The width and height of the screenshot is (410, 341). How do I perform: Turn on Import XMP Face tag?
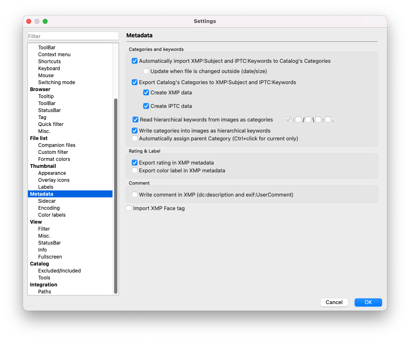click(x=129, y=208)
